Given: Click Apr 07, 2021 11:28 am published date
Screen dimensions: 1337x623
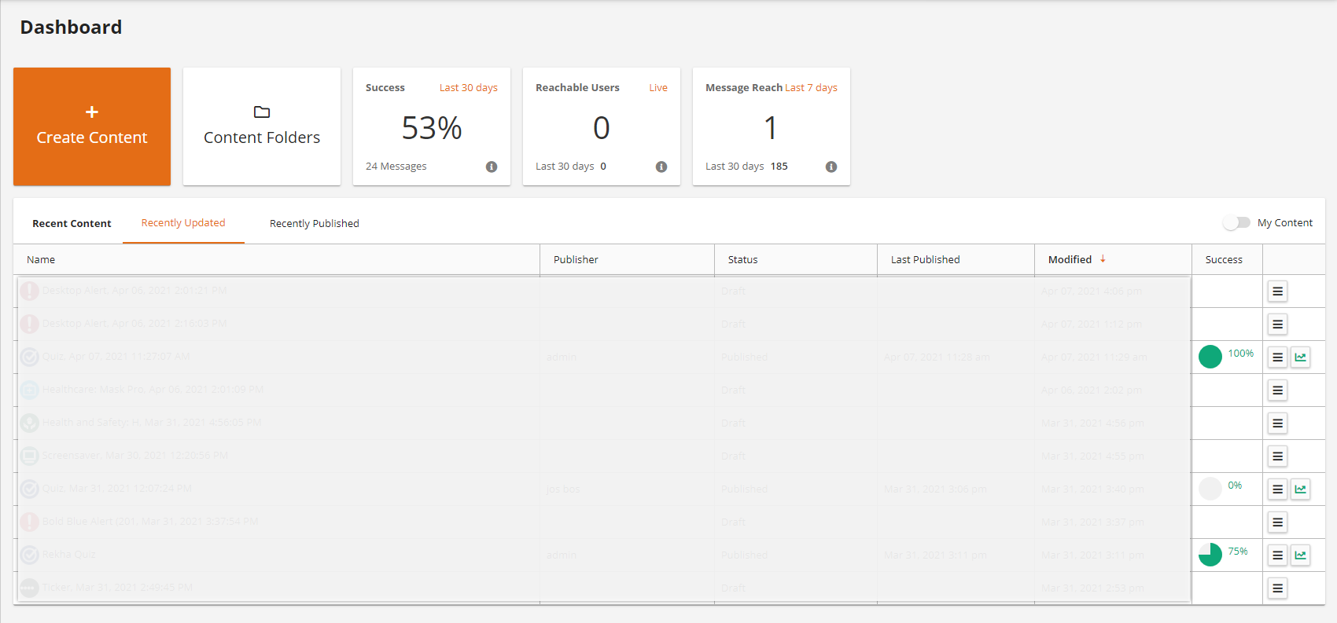Looking at the screenshot, I should [x=937, y=357].
